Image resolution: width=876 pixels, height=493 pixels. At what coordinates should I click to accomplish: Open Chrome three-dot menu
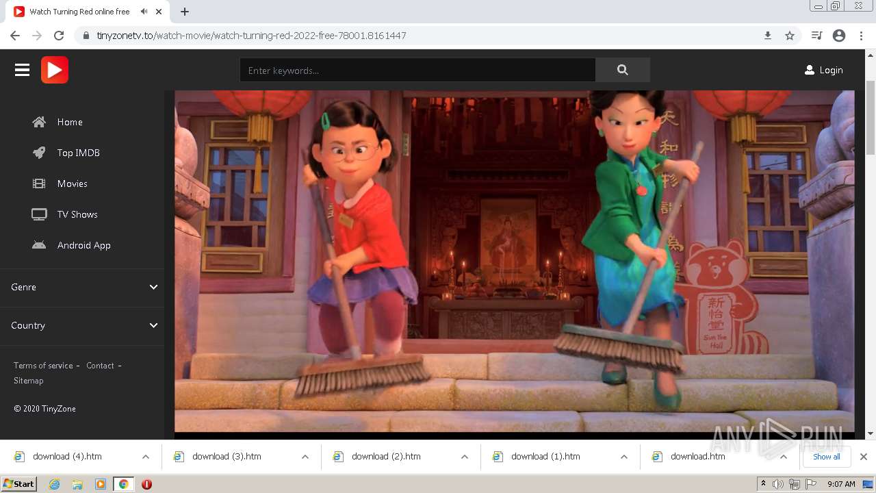861,36
